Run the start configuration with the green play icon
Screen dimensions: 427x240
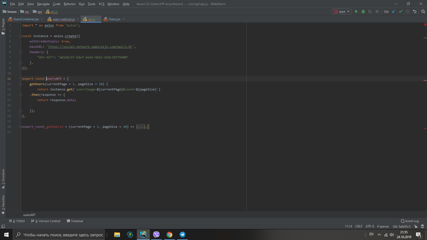(356, 12)
